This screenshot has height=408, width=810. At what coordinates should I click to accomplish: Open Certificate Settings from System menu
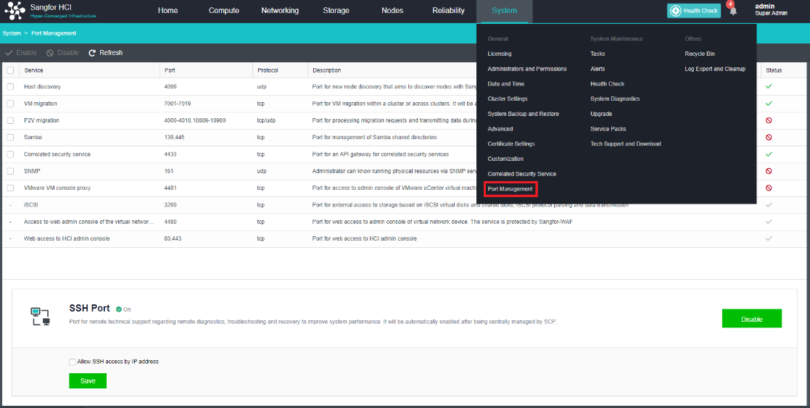coord(511,144)
